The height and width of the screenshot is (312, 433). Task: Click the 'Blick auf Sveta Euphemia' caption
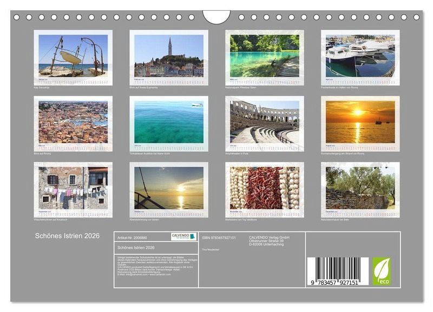[143, 88]
